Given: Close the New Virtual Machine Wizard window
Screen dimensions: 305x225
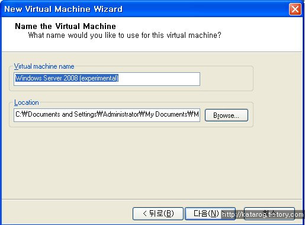Looking at the screenshot, I should 295,9.
